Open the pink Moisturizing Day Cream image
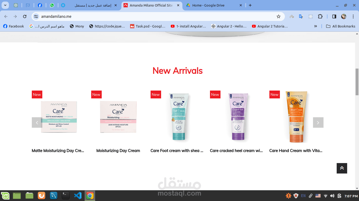 tap(118, 117)
